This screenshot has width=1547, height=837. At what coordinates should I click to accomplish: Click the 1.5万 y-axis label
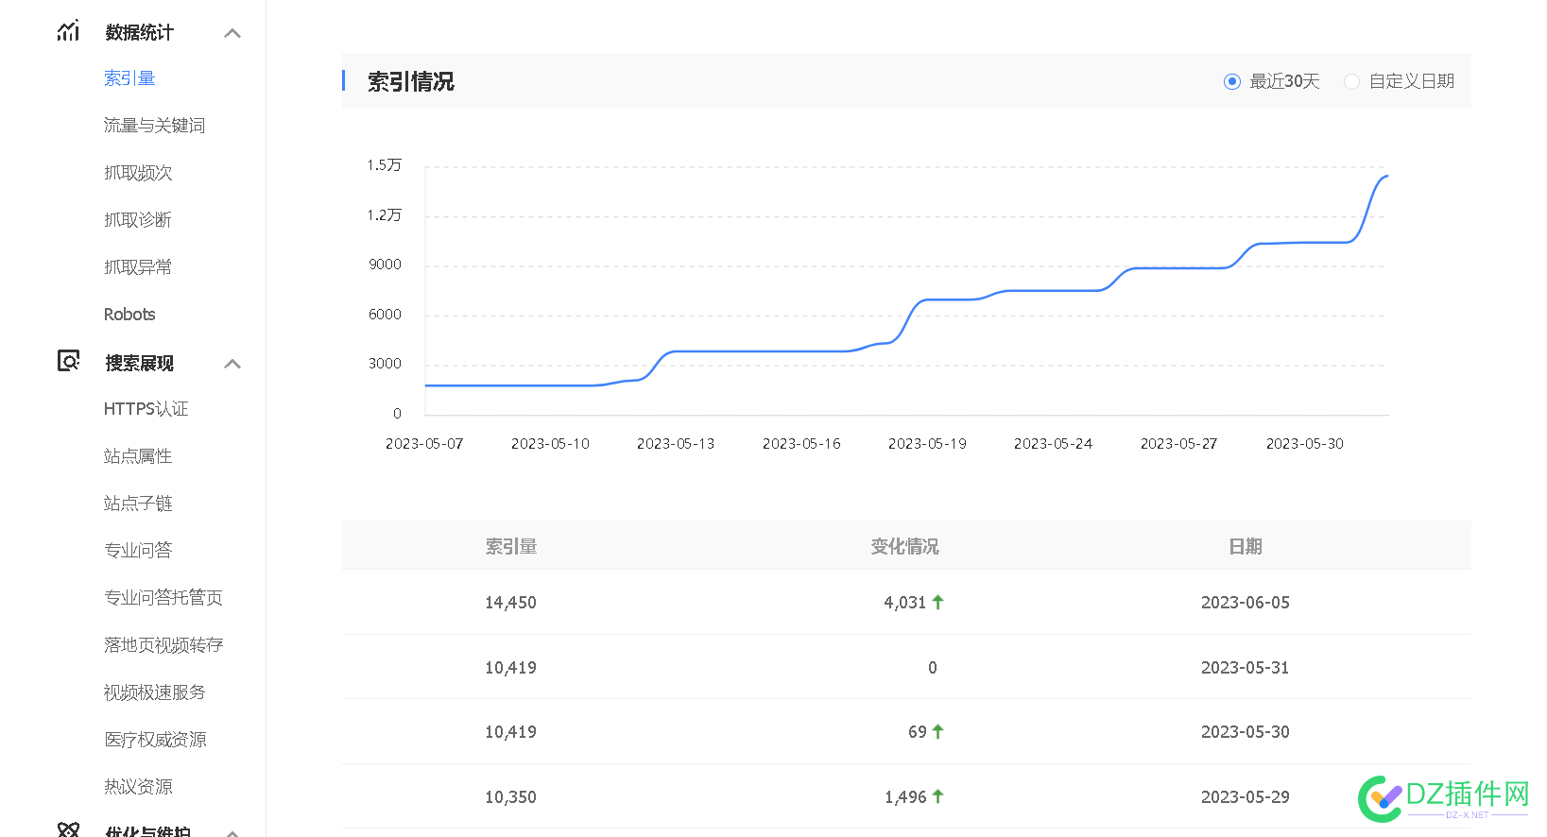385,165
